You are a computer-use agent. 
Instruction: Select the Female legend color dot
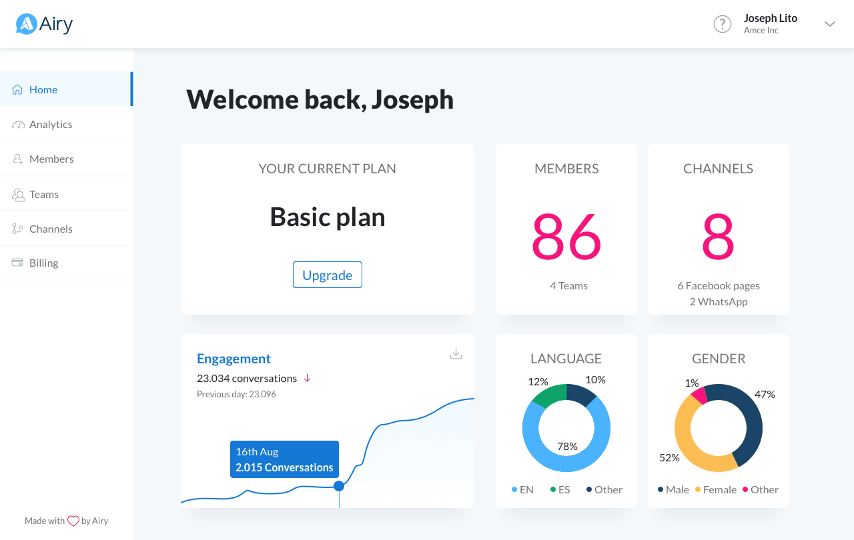(698, 490)
